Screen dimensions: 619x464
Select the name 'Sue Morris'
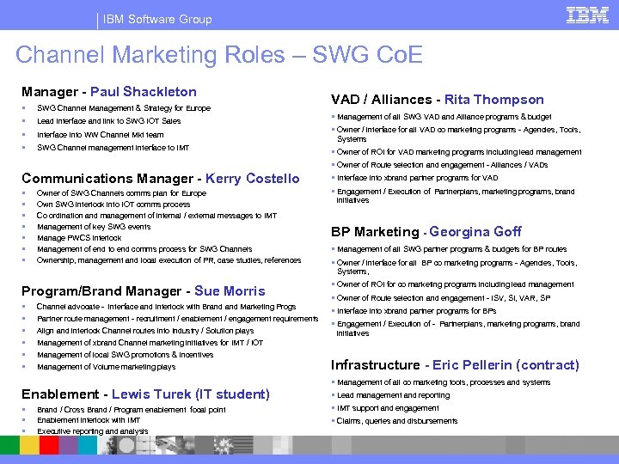(x=230, y=291)
